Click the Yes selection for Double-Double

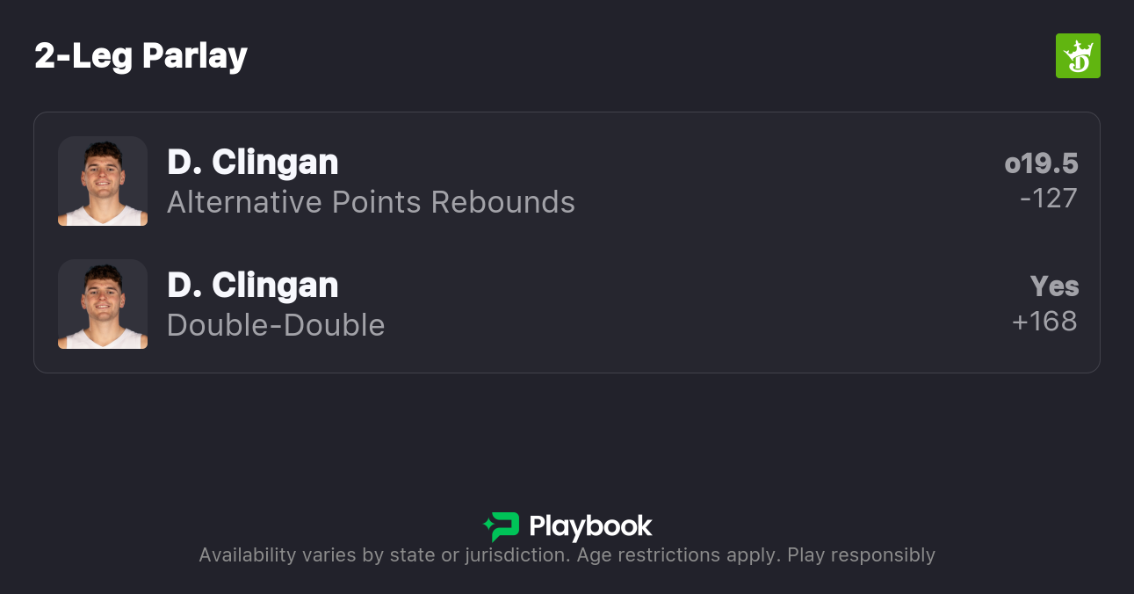1054,286
